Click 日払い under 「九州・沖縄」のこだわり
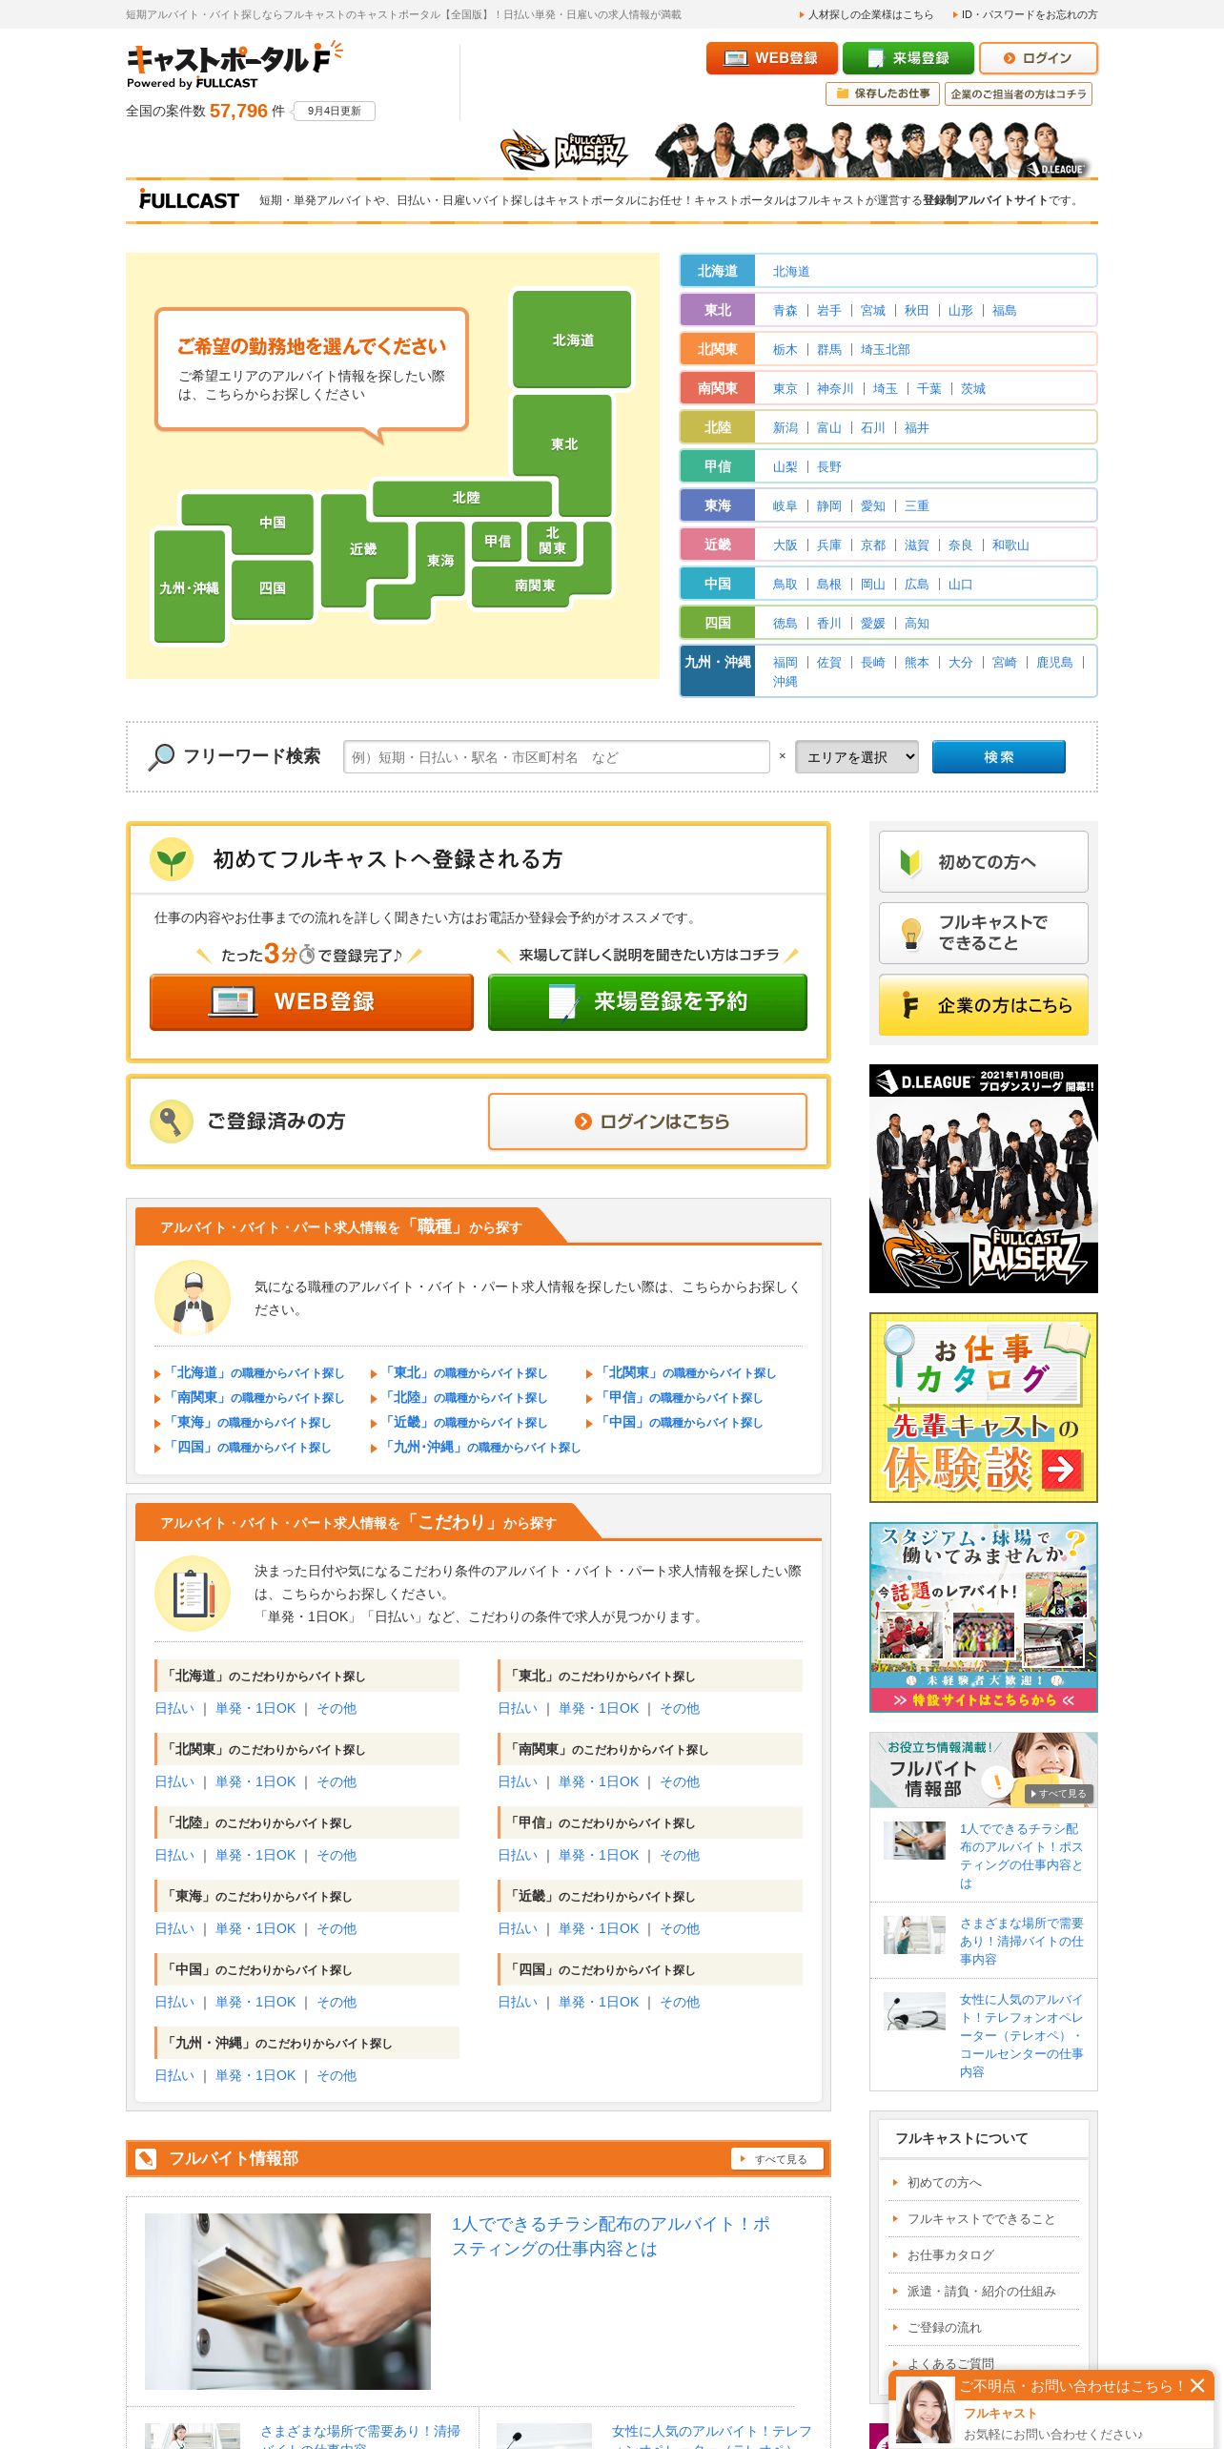This screenshot has height=2449, width=1224. pyautogui.click(x=174, y=2075)
